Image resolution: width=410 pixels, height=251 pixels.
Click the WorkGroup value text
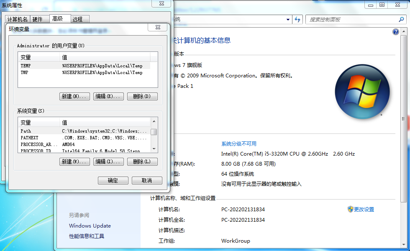coord(236,241)
